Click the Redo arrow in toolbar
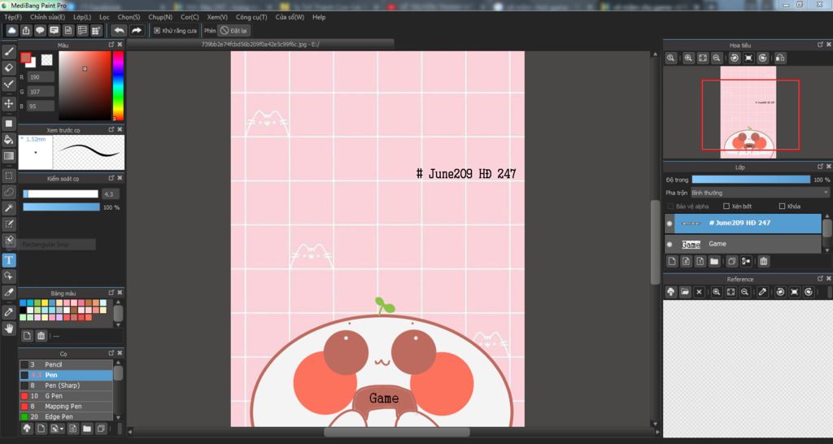 click(x=137, y=30)
